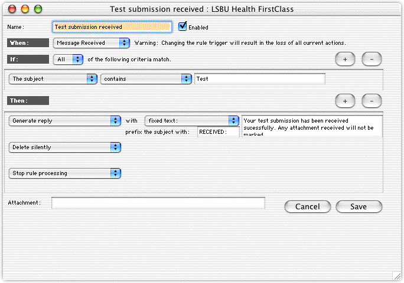Open the contains condition dropdown

pos(146,79)
